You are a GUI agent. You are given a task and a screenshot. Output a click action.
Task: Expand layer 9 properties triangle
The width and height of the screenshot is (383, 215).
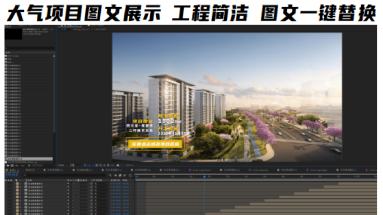(x=15, y=211)
